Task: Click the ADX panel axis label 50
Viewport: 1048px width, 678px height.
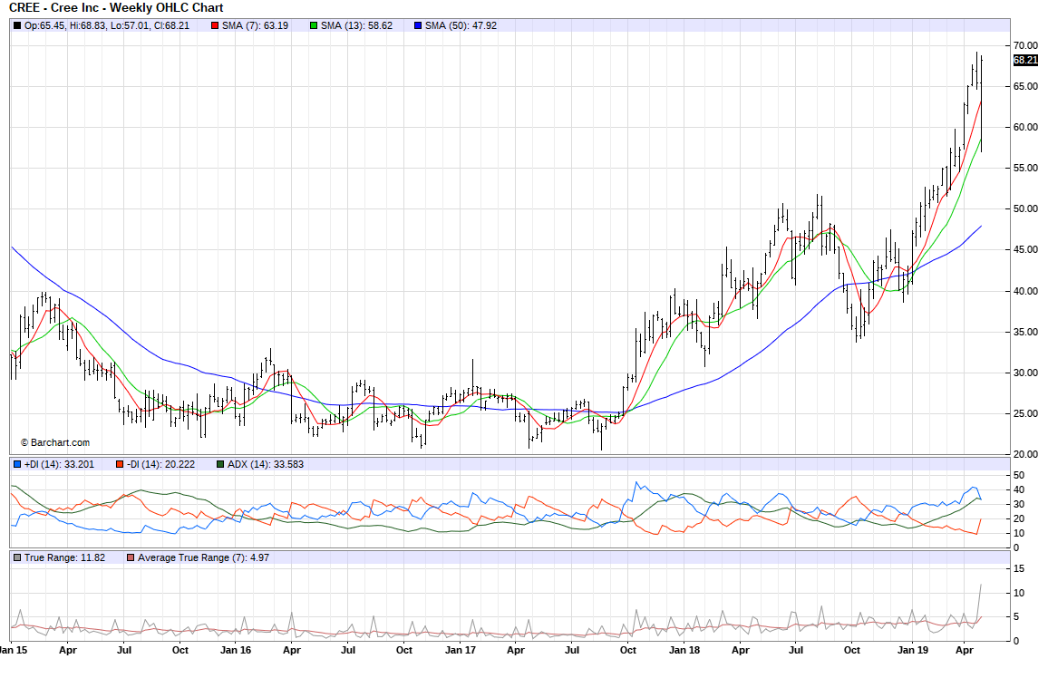Action: point(1019,475)
